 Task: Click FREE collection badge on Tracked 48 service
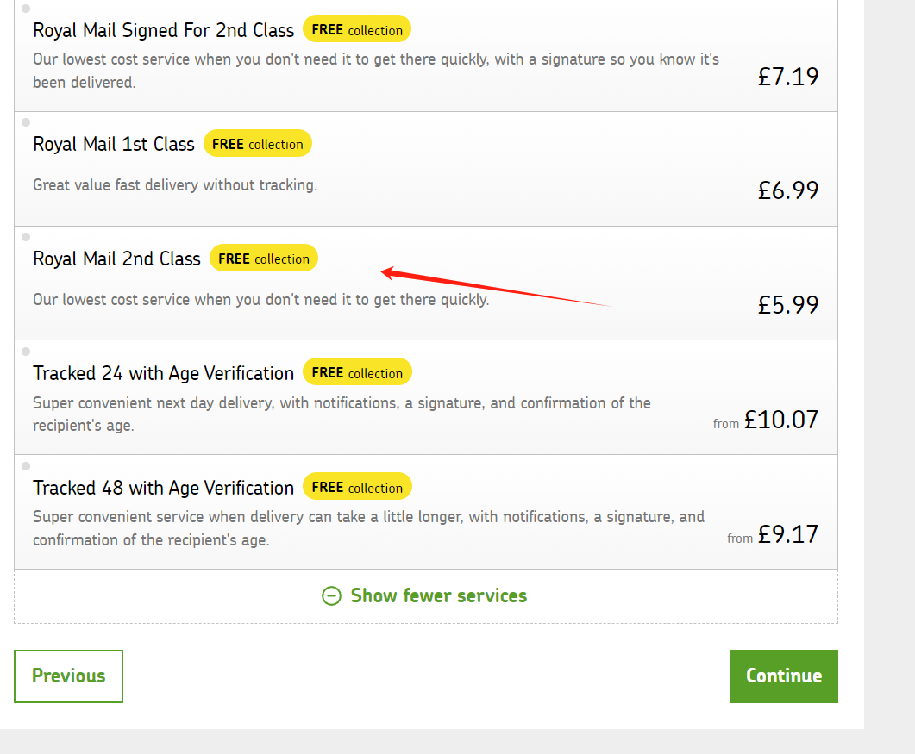tap(357, 487)
